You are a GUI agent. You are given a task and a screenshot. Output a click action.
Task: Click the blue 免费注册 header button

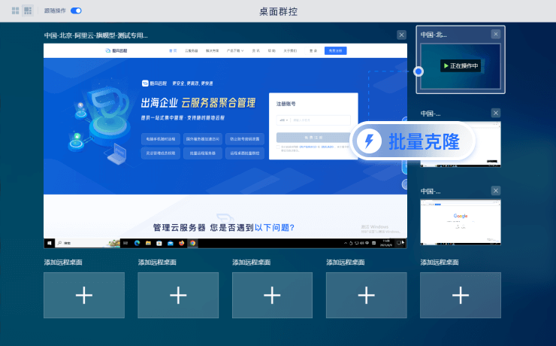(x=335, y=50)
